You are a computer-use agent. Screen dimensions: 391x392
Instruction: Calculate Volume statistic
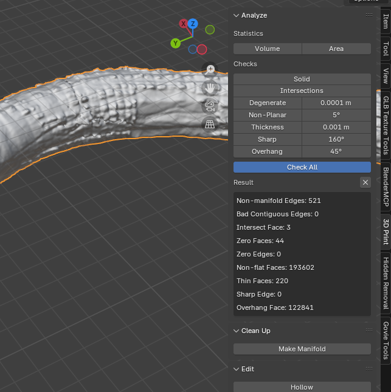click(x=268, y=49)
